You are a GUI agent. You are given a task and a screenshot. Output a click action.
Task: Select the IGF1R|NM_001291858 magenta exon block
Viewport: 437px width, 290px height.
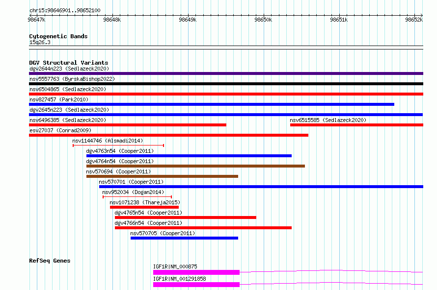pos(196,285)
